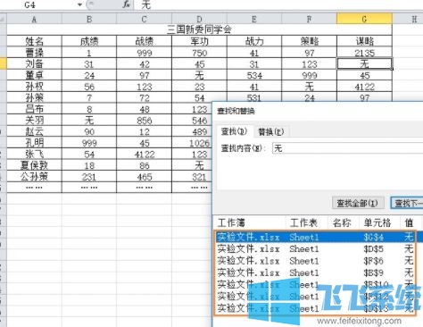Select column A header

pos(34,20)
